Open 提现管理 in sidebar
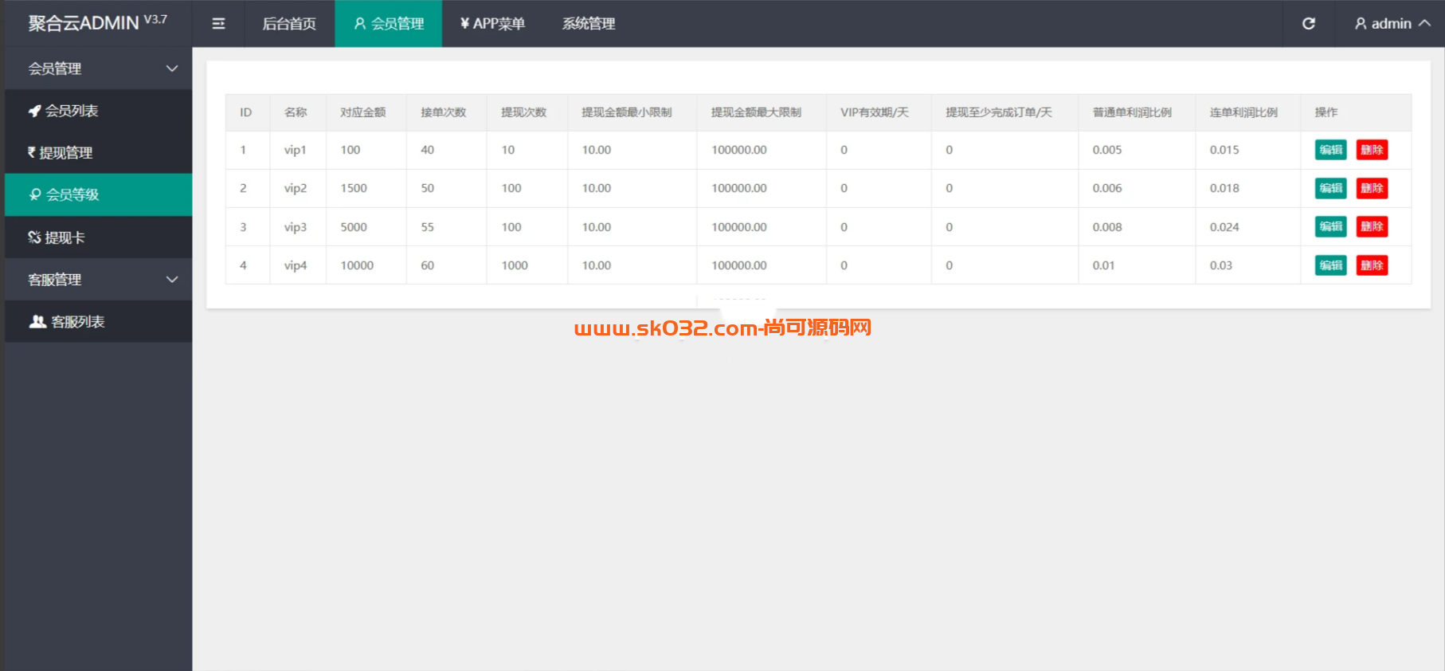This screenshot has width=1445, height=671. (99, 153)
